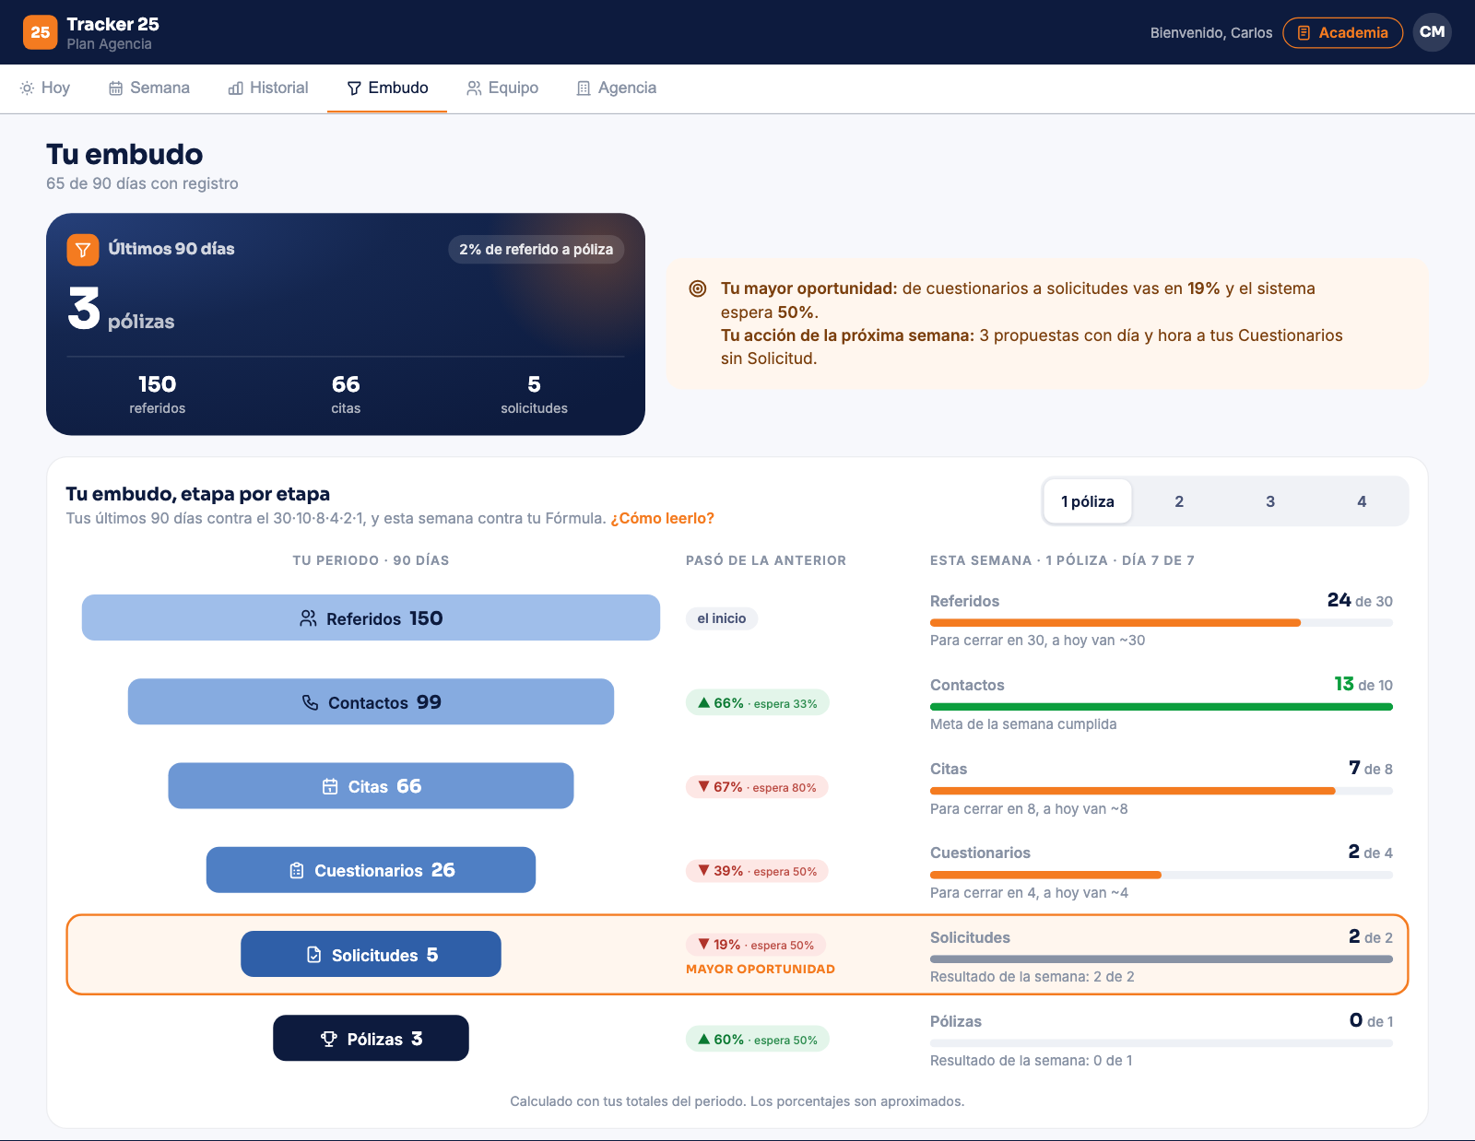The image size is (1475, 1141).
Task: Click the 60% espera 50% badge
Action: coord(758,1039)
